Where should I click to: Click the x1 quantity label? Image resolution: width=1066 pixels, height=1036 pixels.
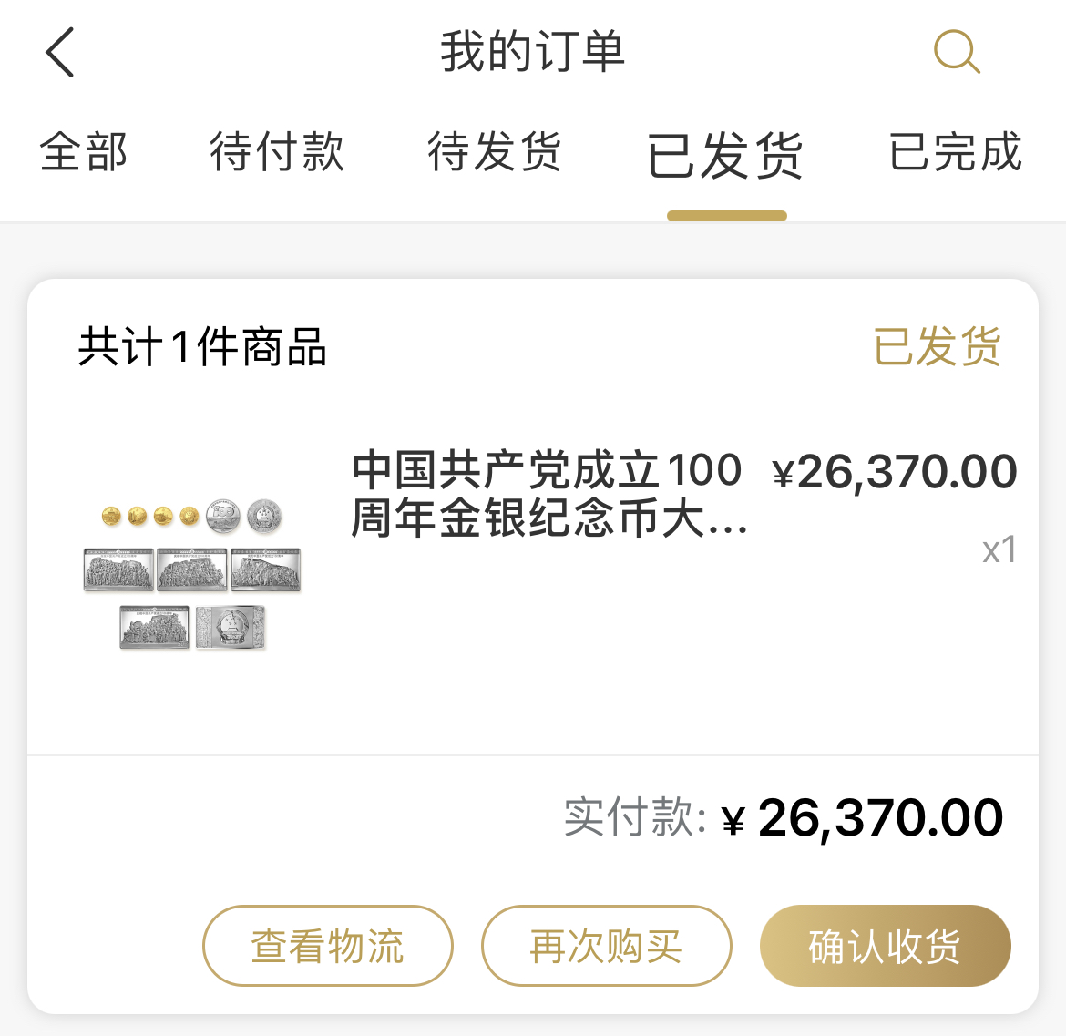(x=999, y=550)
